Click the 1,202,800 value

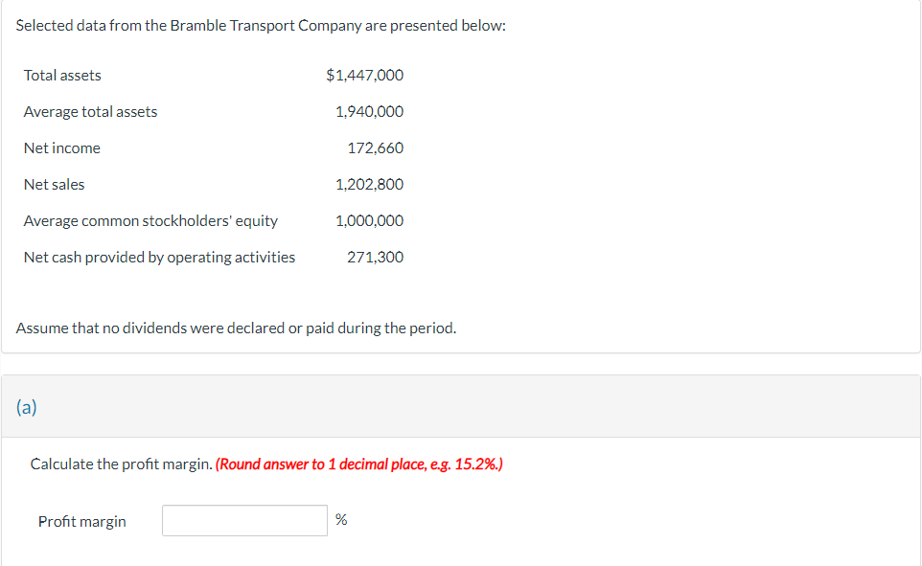(370, 184)
